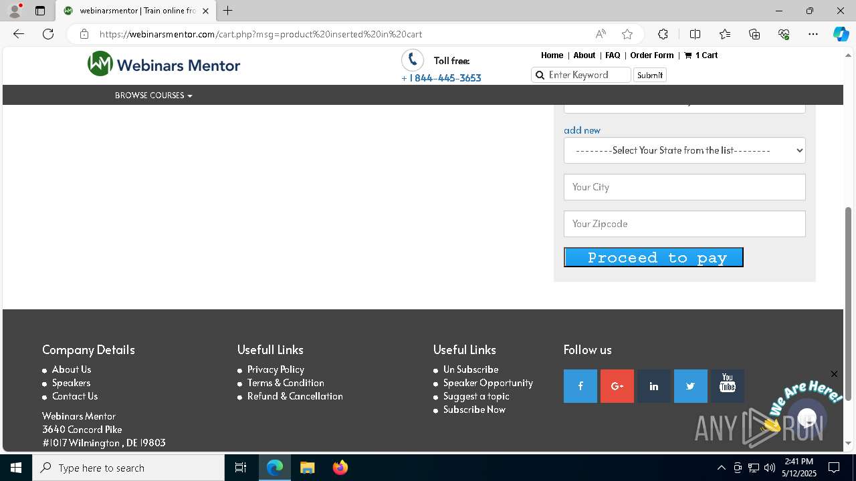View site information lock icon

click(84, 34)
